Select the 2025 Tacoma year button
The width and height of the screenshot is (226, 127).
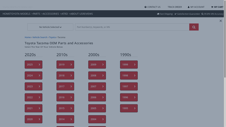pos(33,65)
